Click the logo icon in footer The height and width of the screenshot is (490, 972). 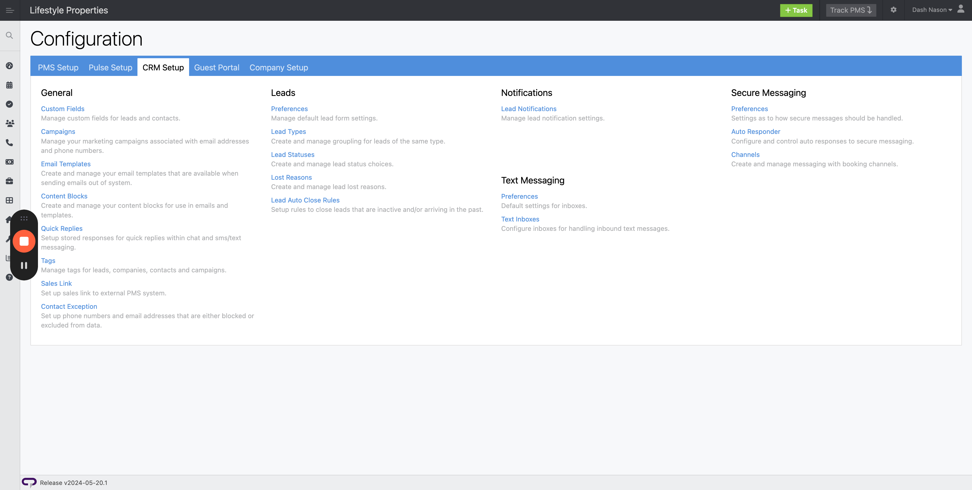[x=29, y=482]
